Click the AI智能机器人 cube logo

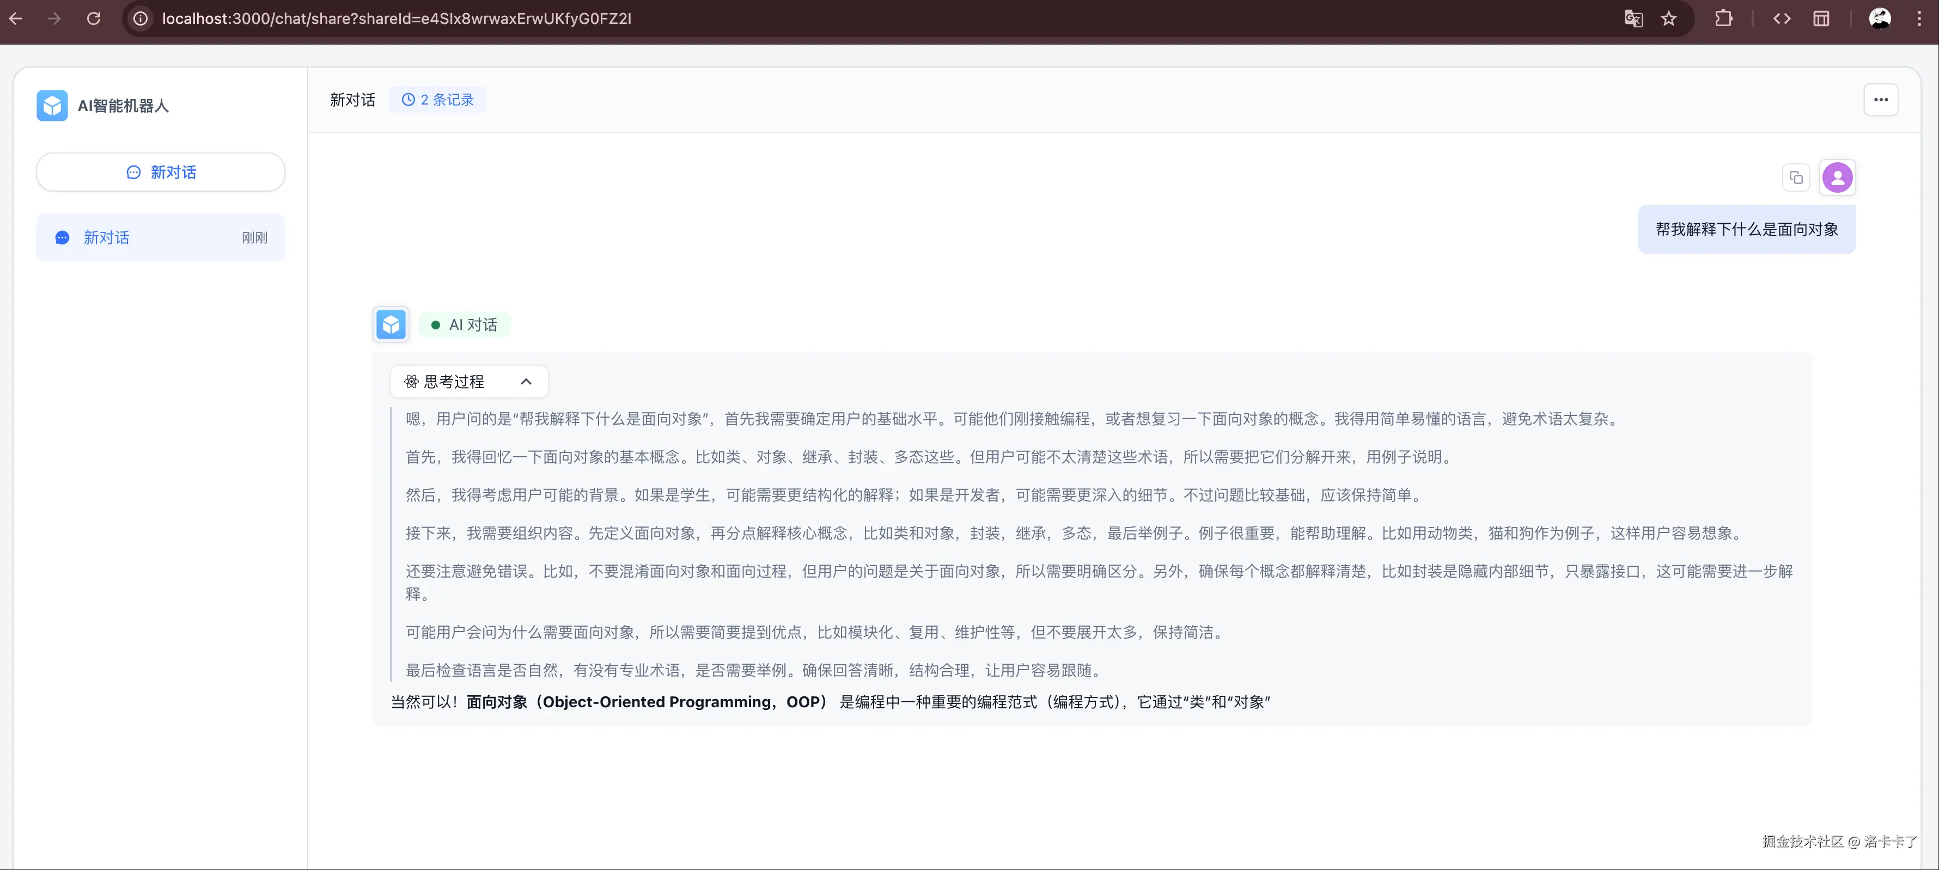(x=52, y=106)
